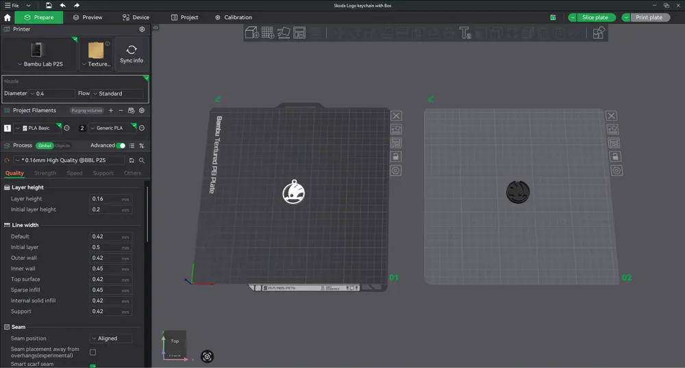Remove all objects on plate 01
The width and height of the screenshot is (685, 368).
[396, 116]
